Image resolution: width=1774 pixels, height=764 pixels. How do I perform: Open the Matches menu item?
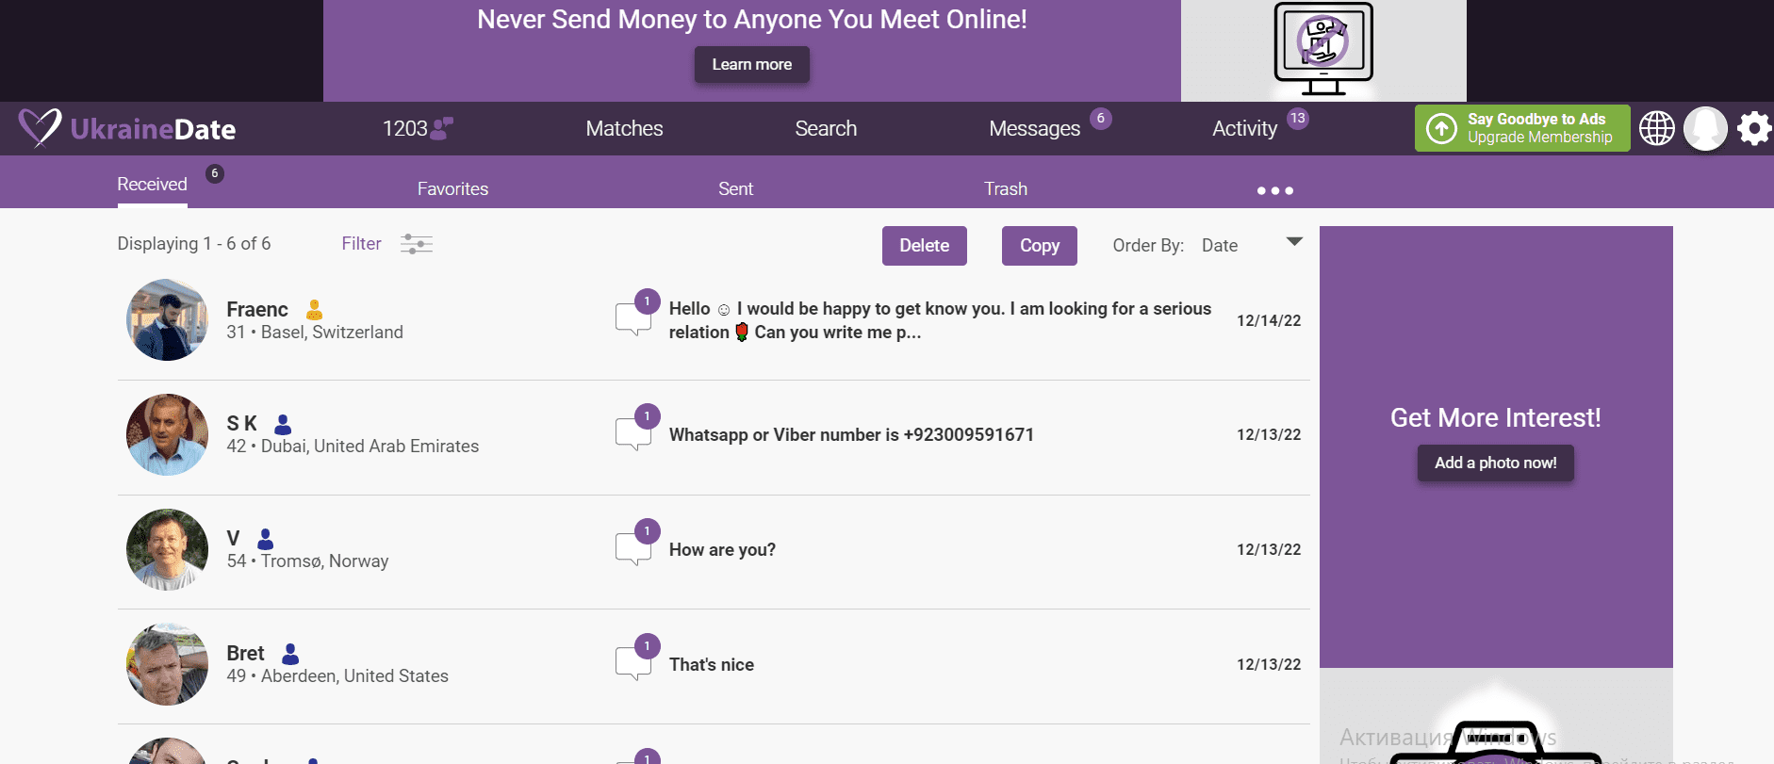(624, 129)
